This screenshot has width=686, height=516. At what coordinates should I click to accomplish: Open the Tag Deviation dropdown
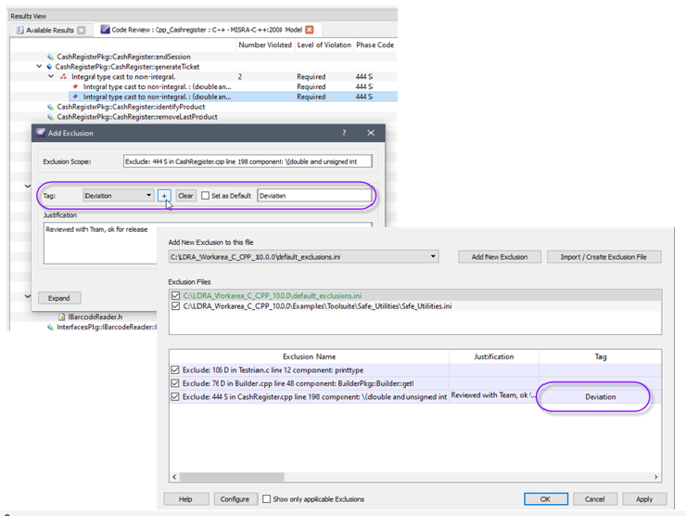(x=118, y=196)
